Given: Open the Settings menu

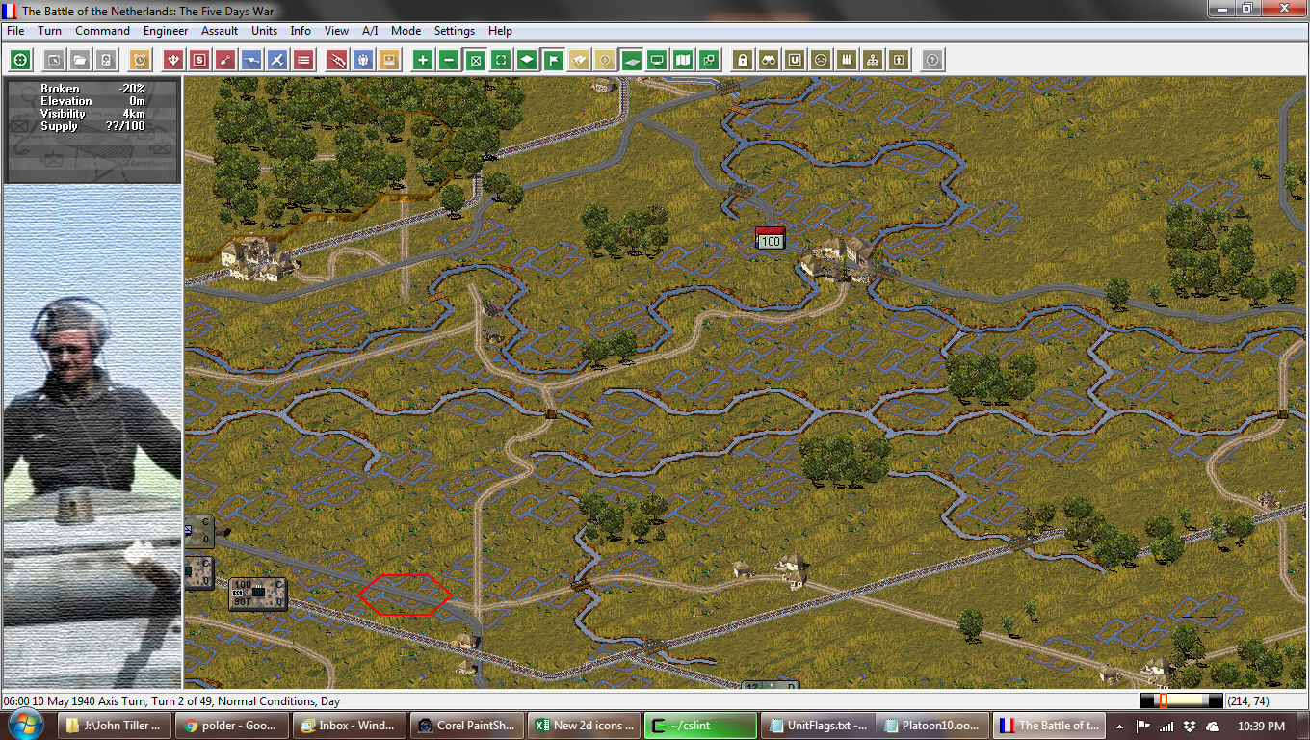Looking at the screenshot, I should (x=455, y=31).
